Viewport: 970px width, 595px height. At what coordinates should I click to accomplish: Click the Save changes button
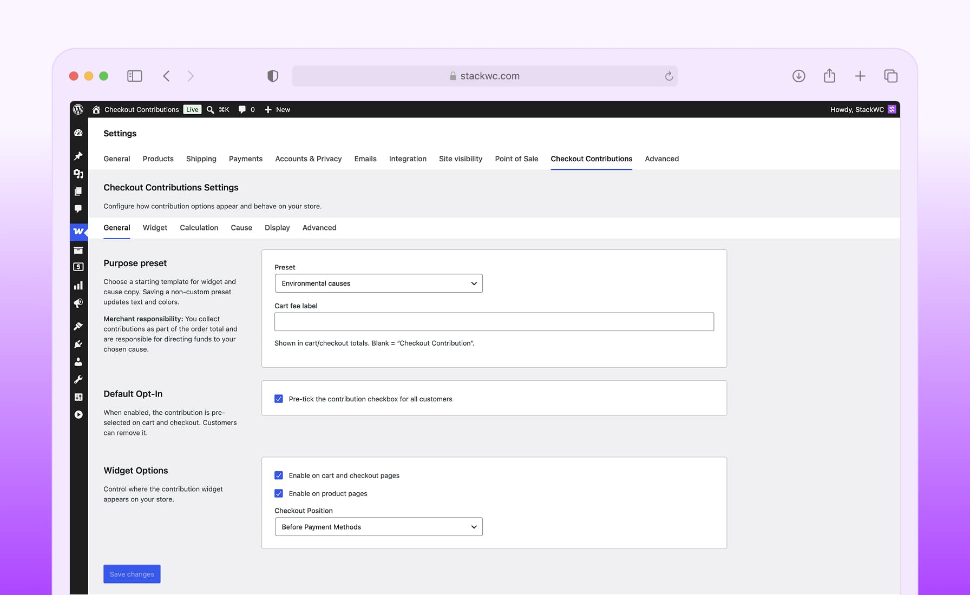point(132,574)
